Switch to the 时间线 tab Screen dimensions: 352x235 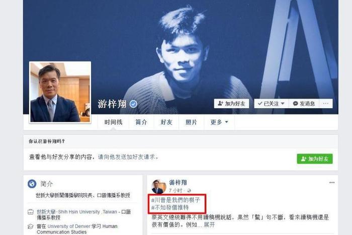click(113, 122)
